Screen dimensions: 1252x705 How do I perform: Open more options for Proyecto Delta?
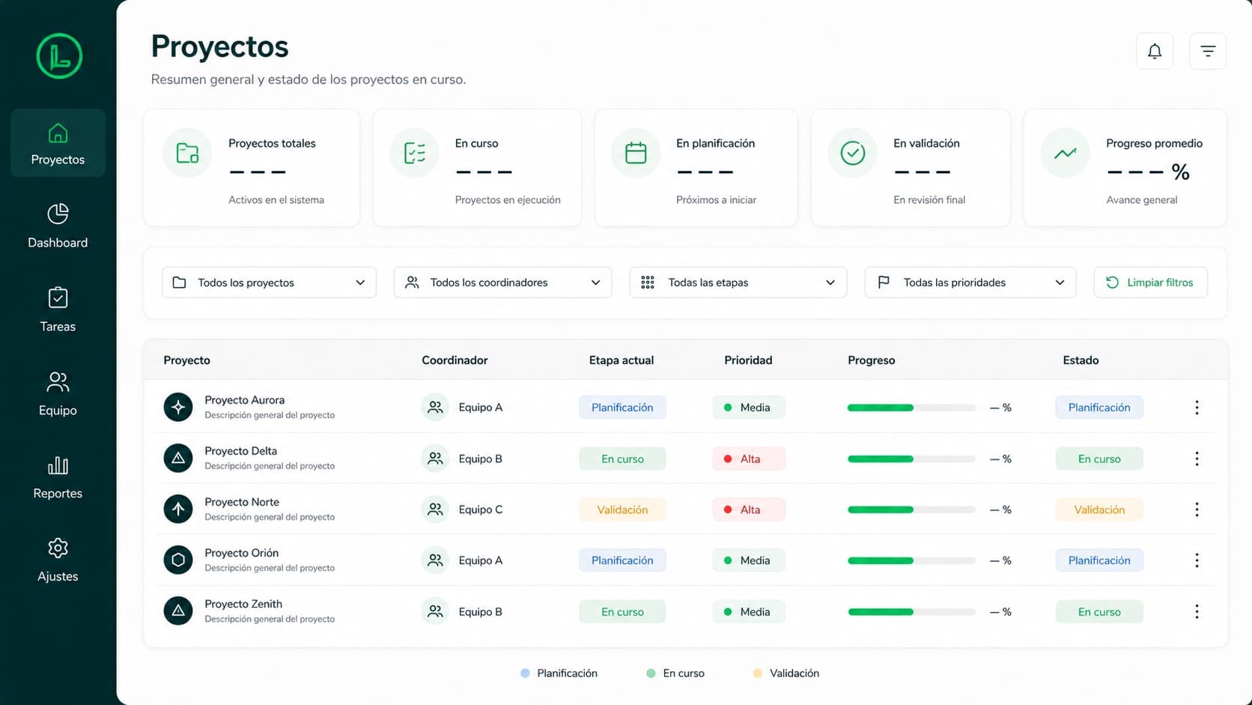pos(1197,459)
